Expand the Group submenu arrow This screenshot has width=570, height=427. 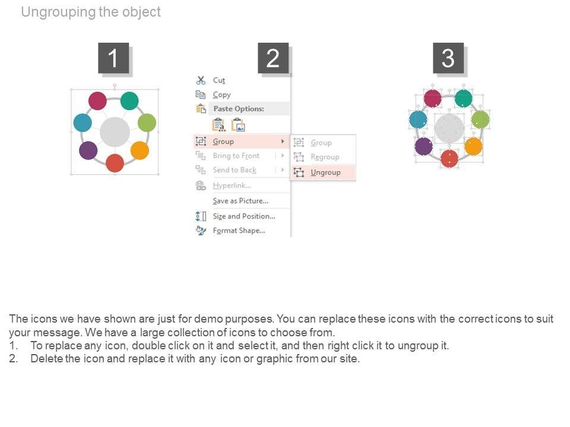pos(283,141)
